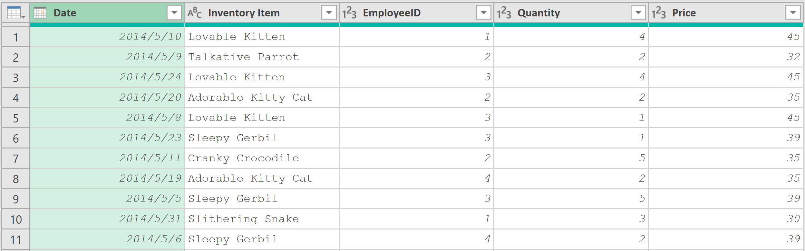
Task: Select row number 11
Action: point(16,239)
